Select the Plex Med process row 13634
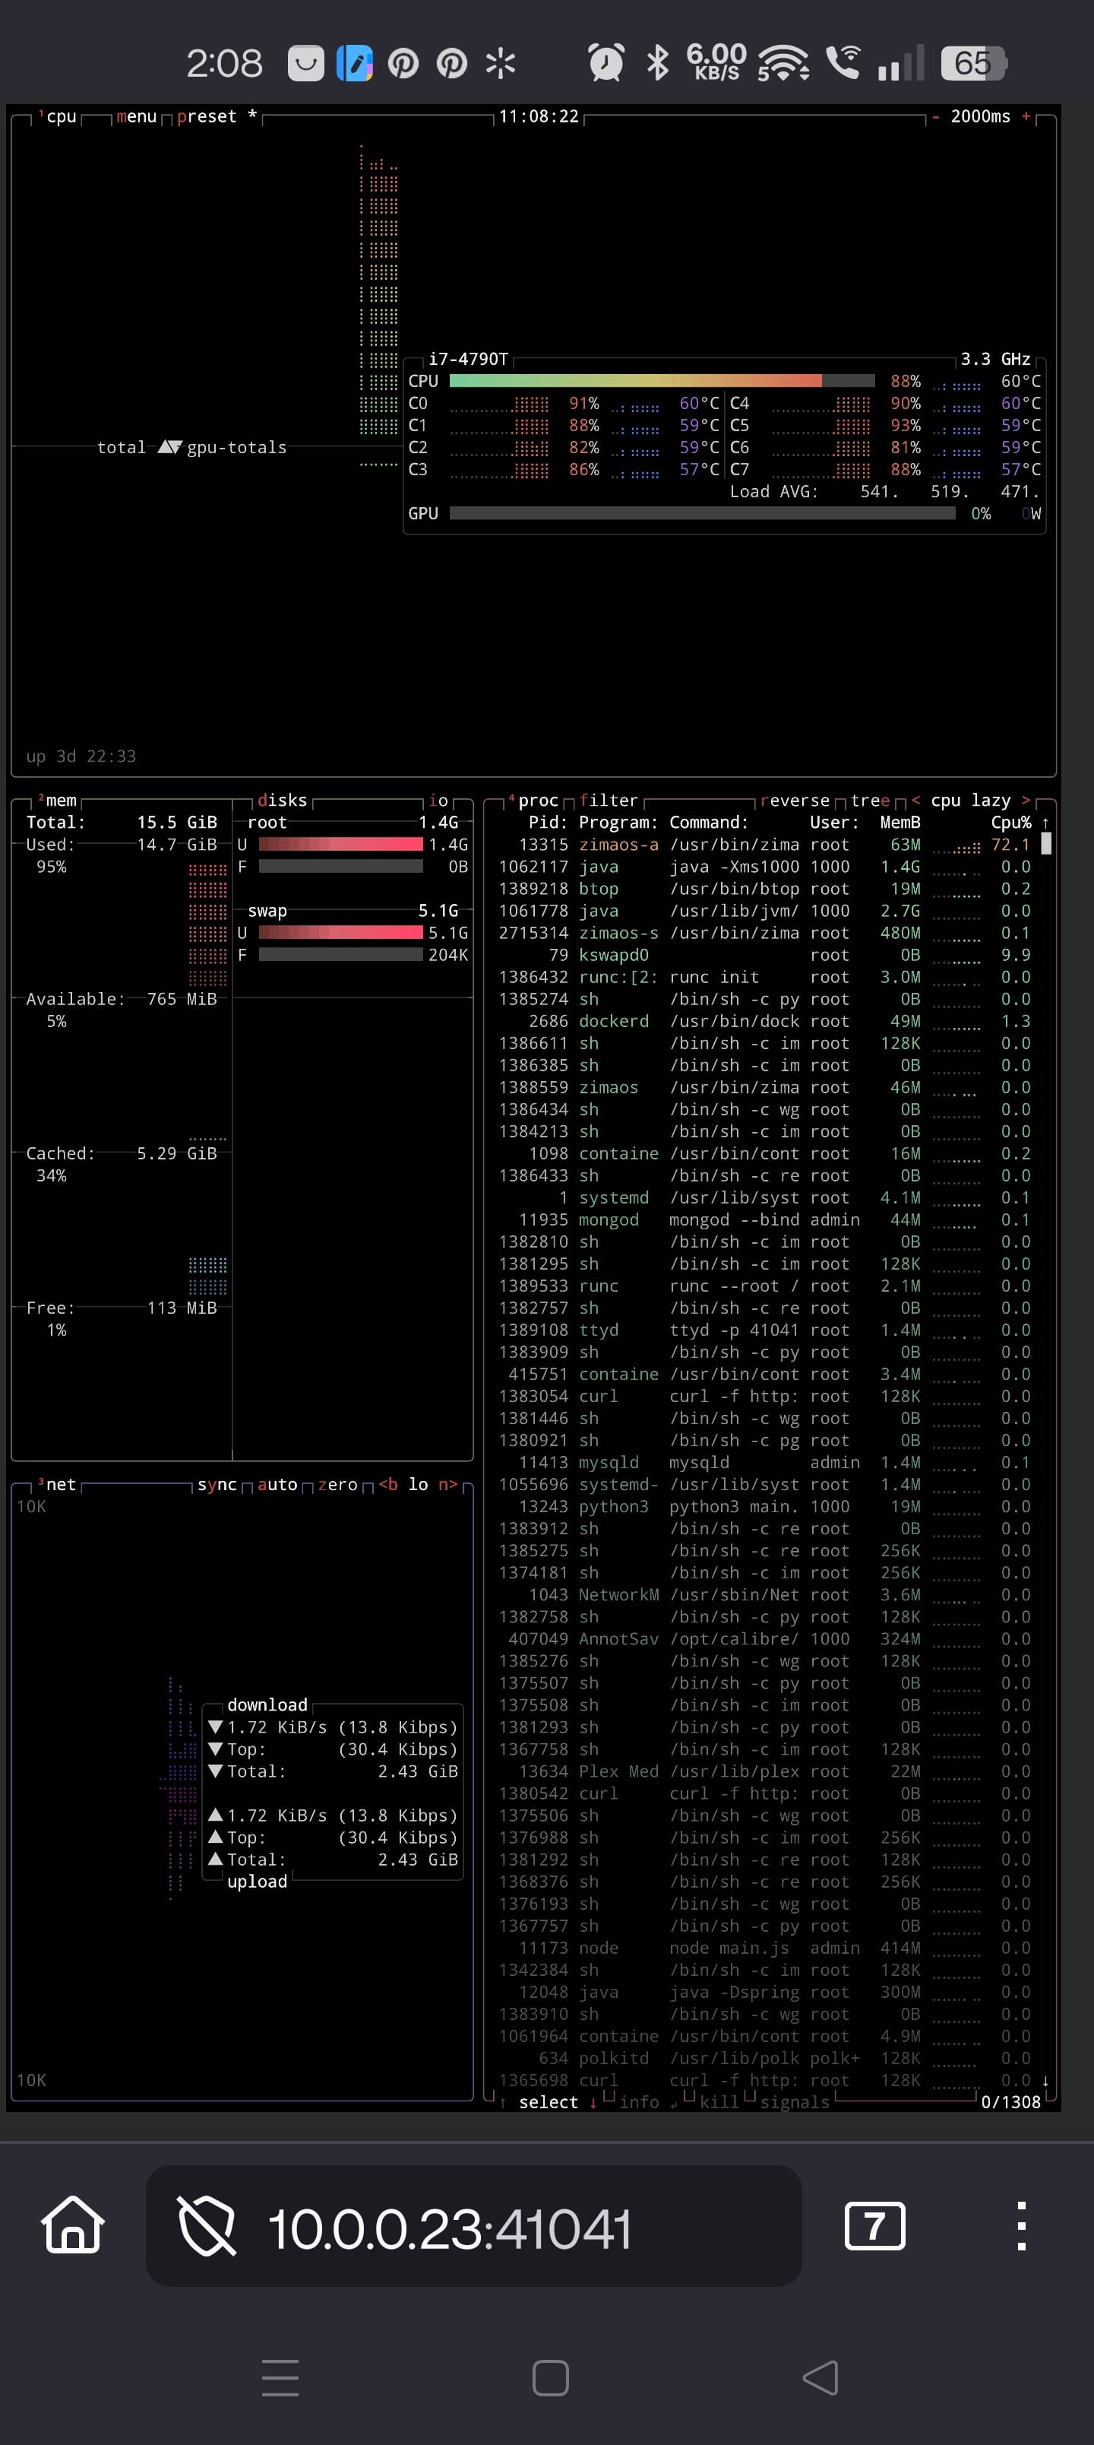This screenshot has height=2445, width=1094. pos(765,1771)
